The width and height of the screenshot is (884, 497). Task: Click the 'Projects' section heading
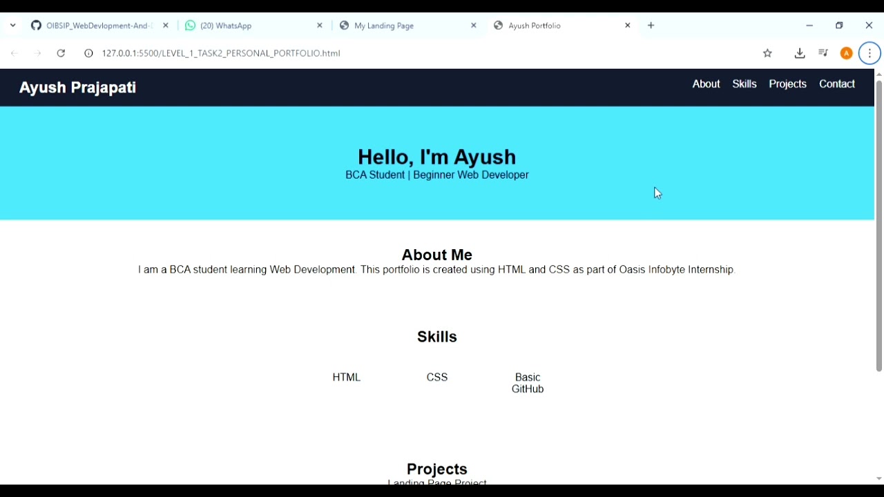[x=437, y=469]
